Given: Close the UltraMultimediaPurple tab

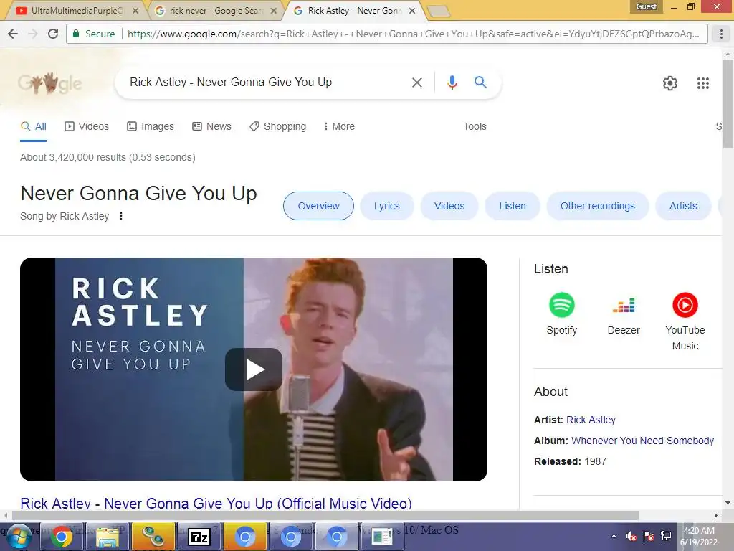Looking at the screenshot, I should [x=135, y=11].
